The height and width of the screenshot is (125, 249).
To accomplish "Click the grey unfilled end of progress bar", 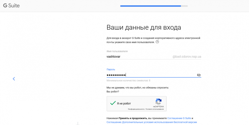I will (184, 6).
